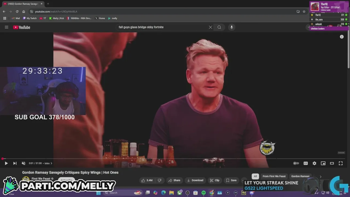The width and height of the screenshot is (350, 197).
Task: Open the My Twitch bookmark
Action: 30,18
